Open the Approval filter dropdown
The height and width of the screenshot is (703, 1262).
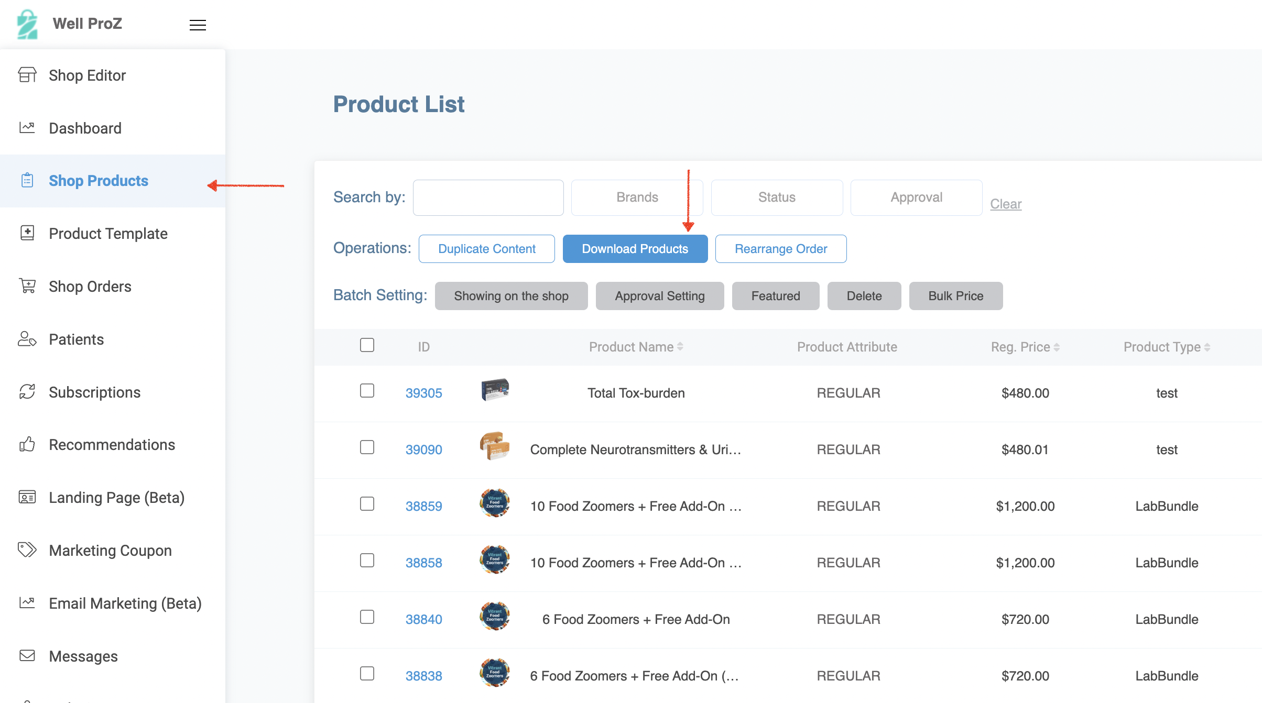(916, 197)
